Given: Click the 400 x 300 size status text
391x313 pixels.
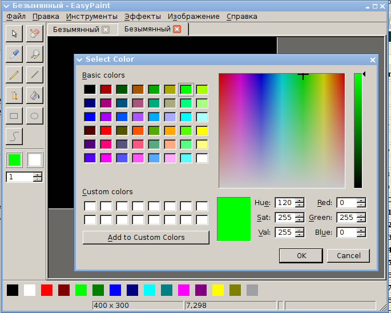Looking at the screenshot, I should [111, 306].
